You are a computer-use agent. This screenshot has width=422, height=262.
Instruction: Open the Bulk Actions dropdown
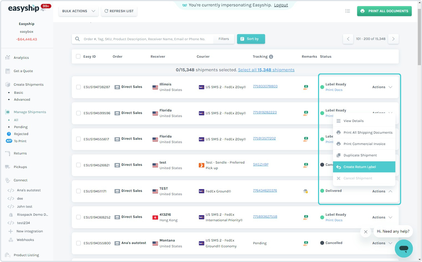(x=78, y=11)
